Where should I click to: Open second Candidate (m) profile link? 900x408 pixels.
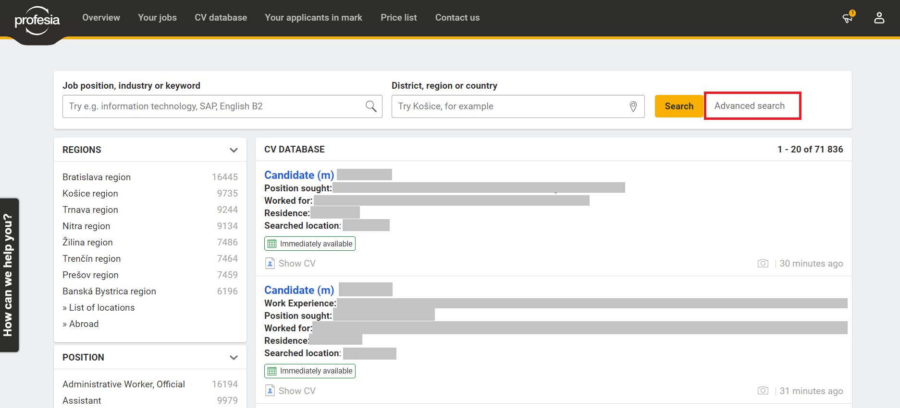(x=299, y=290)
